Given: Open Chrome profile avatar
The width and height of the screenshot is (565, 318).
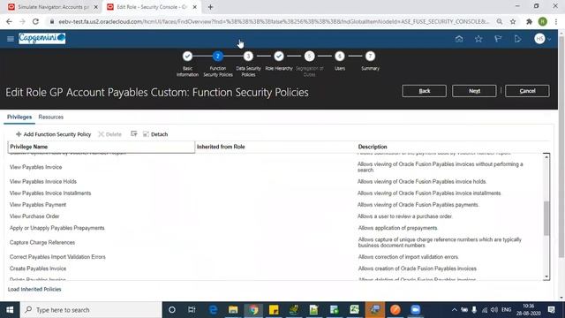Looking at the screenshot, I should (543, 21).
